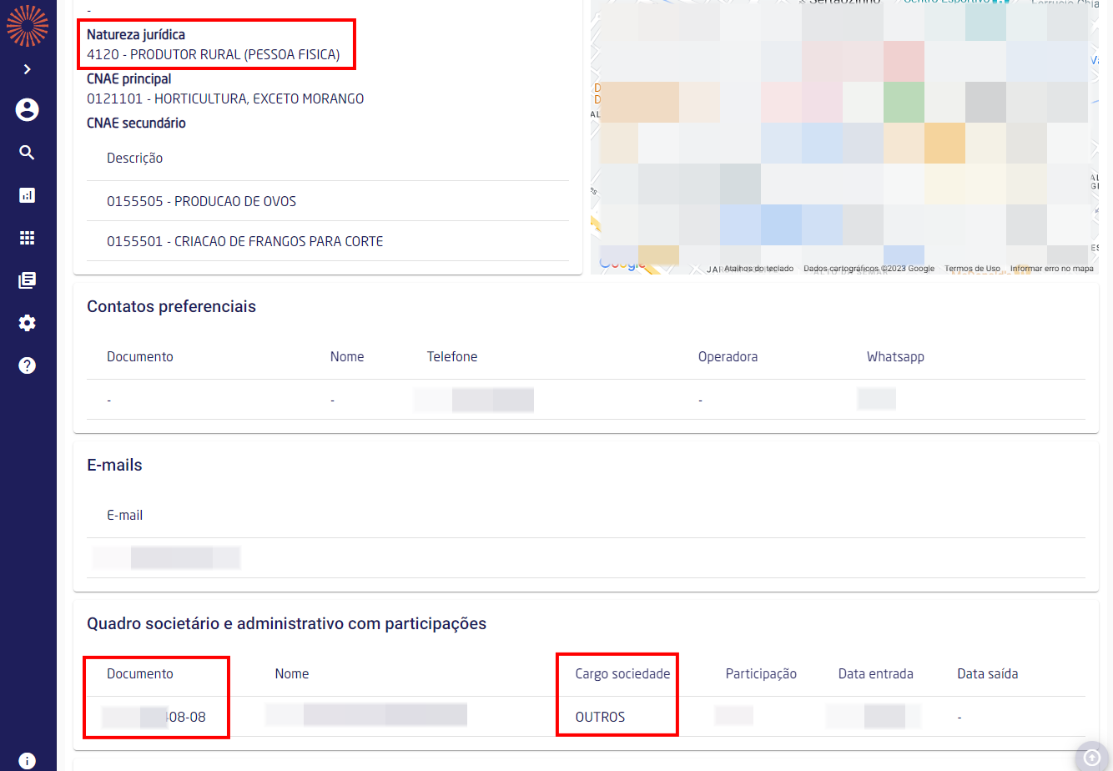Open the library collections sidebar icon
1113x771 pixels.
click(28, 280)
